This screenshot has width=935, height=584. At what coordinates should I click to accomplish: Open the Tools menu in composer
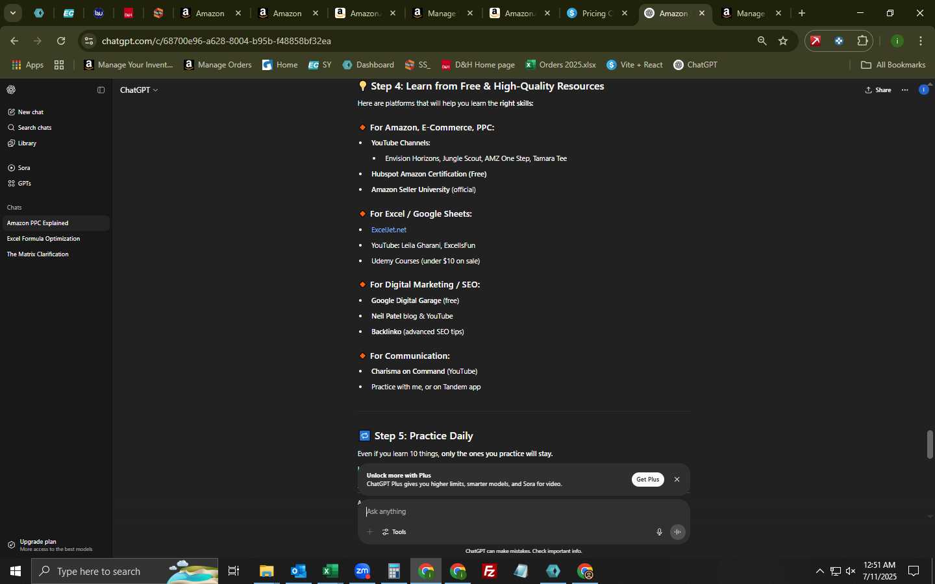394,532
